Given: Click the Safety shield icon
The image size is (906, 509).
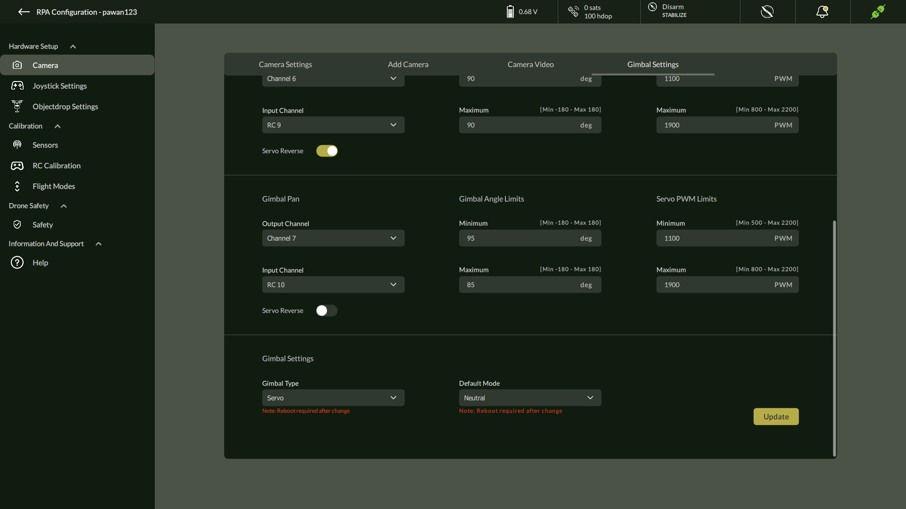Looking at the screenshot, I should (17, 224).
